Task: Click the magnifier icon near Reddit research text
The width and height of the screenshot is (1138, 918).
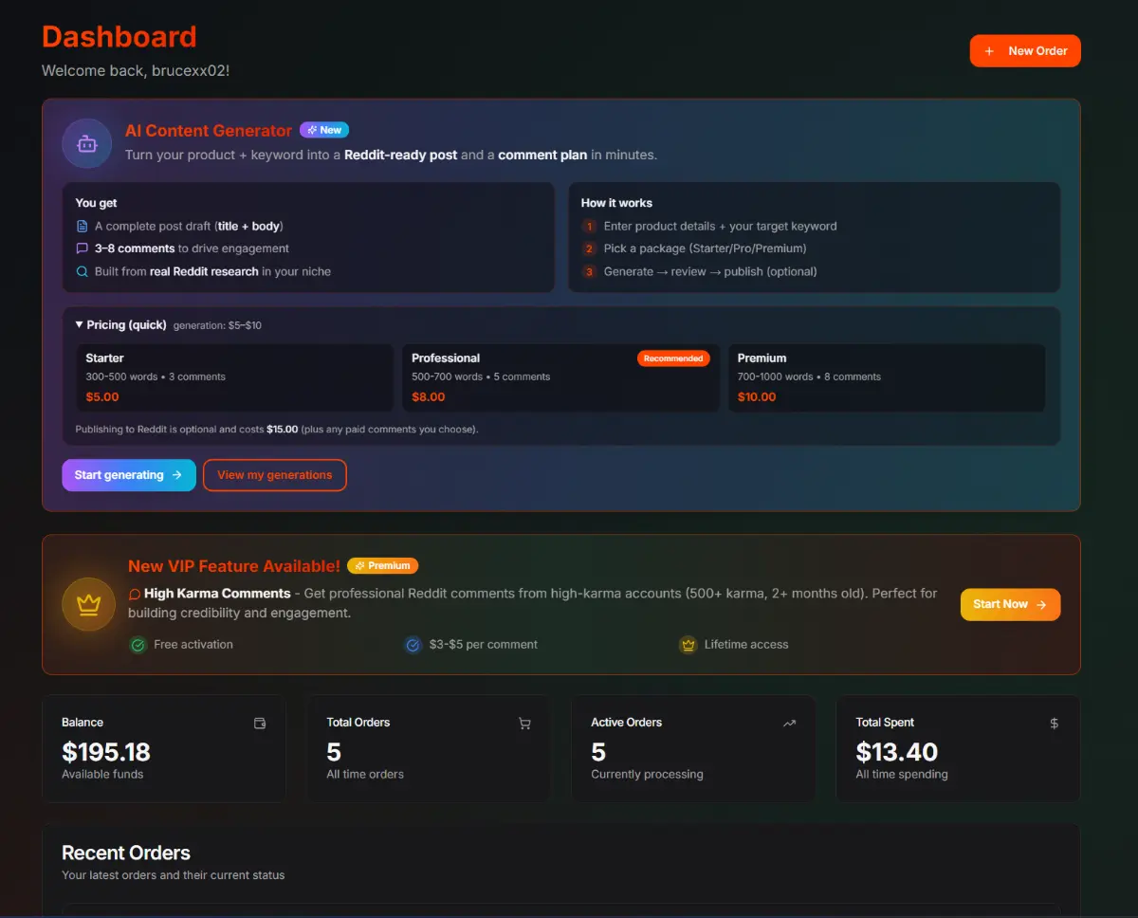Action: (82, 271)
